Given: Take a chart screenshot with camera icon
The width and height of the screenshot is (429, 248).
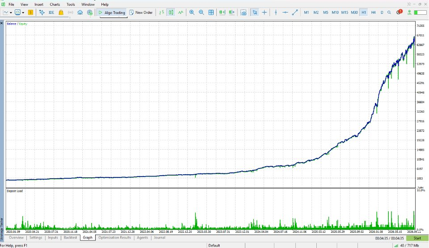Looking at the screenshot, I should click(x=243, y=13).
